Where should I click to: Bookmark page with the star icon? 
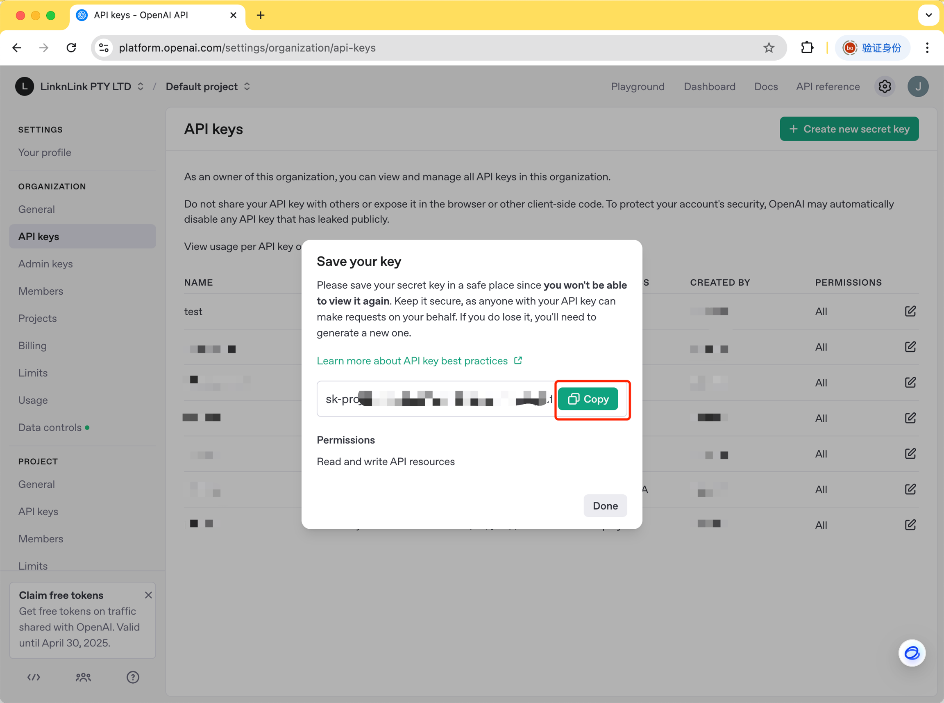pos(768,48)
